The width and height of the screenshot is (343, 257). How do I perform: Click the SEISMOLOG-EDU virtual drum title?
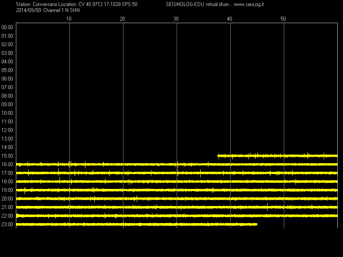[199, 4]
